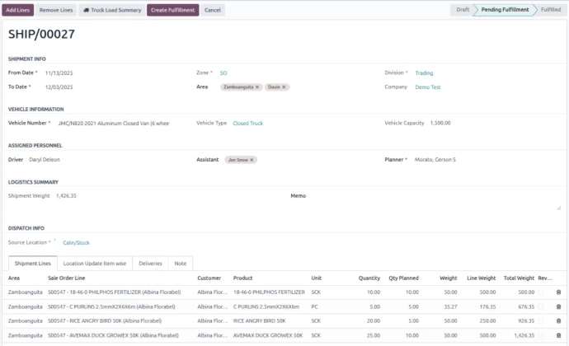This screenshot has width=569, height=346.
Task: Click the Create Fulfillment button
Action: pos(173,10)
